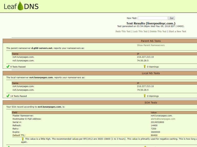The image size is (197, 147).
Task: Click warning icon in Local NS Tests
Action: coord(144,96)
